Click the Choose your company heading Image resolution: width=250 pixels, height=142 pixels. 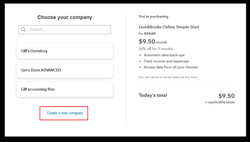coord(65,18)
